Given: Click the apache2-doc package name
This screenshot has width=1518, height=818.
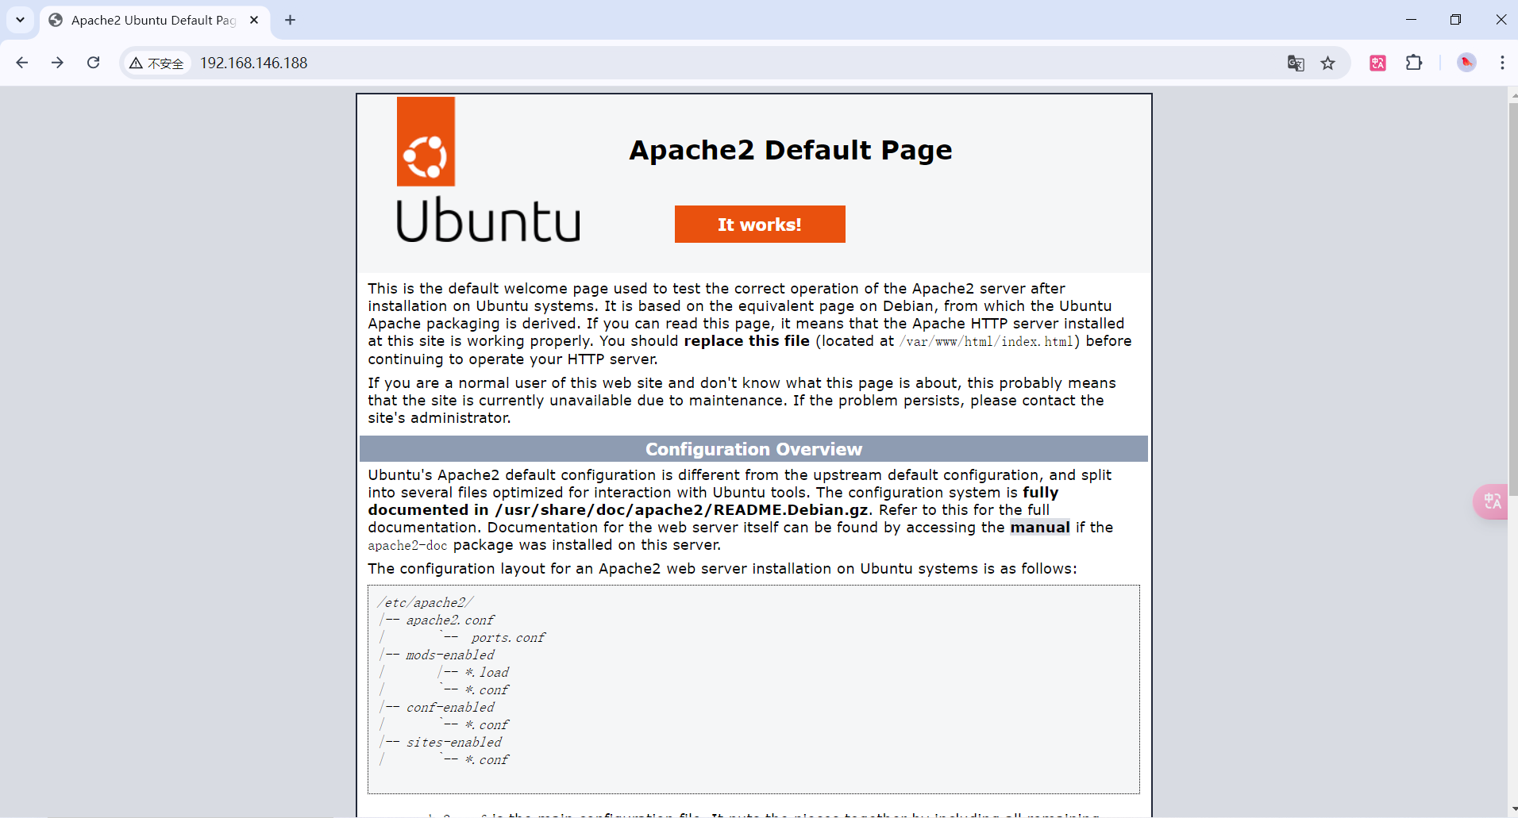Looking at the screenshot, I should tap(407, 546).
